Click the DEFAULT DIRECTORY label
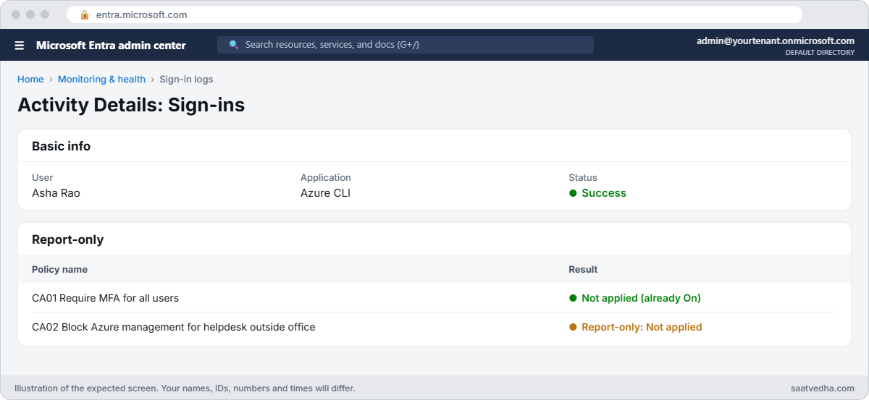 pos(820,53)
